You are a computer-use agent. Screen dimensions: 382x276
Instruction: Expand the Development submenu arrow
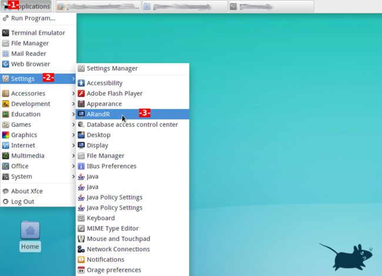(73, 104)
